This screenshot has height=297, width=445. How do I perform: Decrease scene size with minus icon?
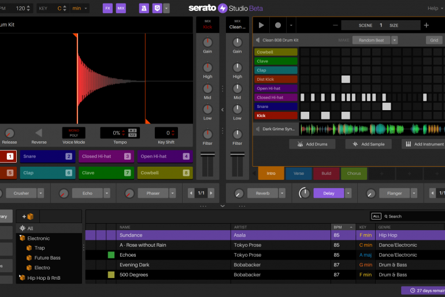[335, 25]
